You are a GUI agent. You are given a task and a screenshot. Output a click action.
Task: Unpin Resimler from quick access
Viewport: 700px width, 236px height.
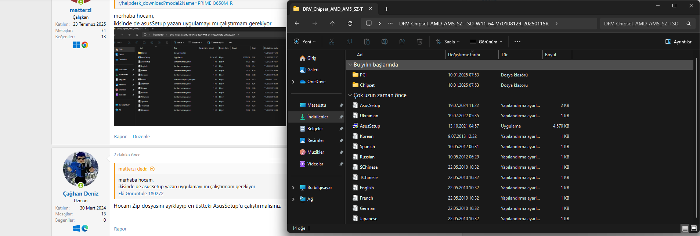pos(341,140)
